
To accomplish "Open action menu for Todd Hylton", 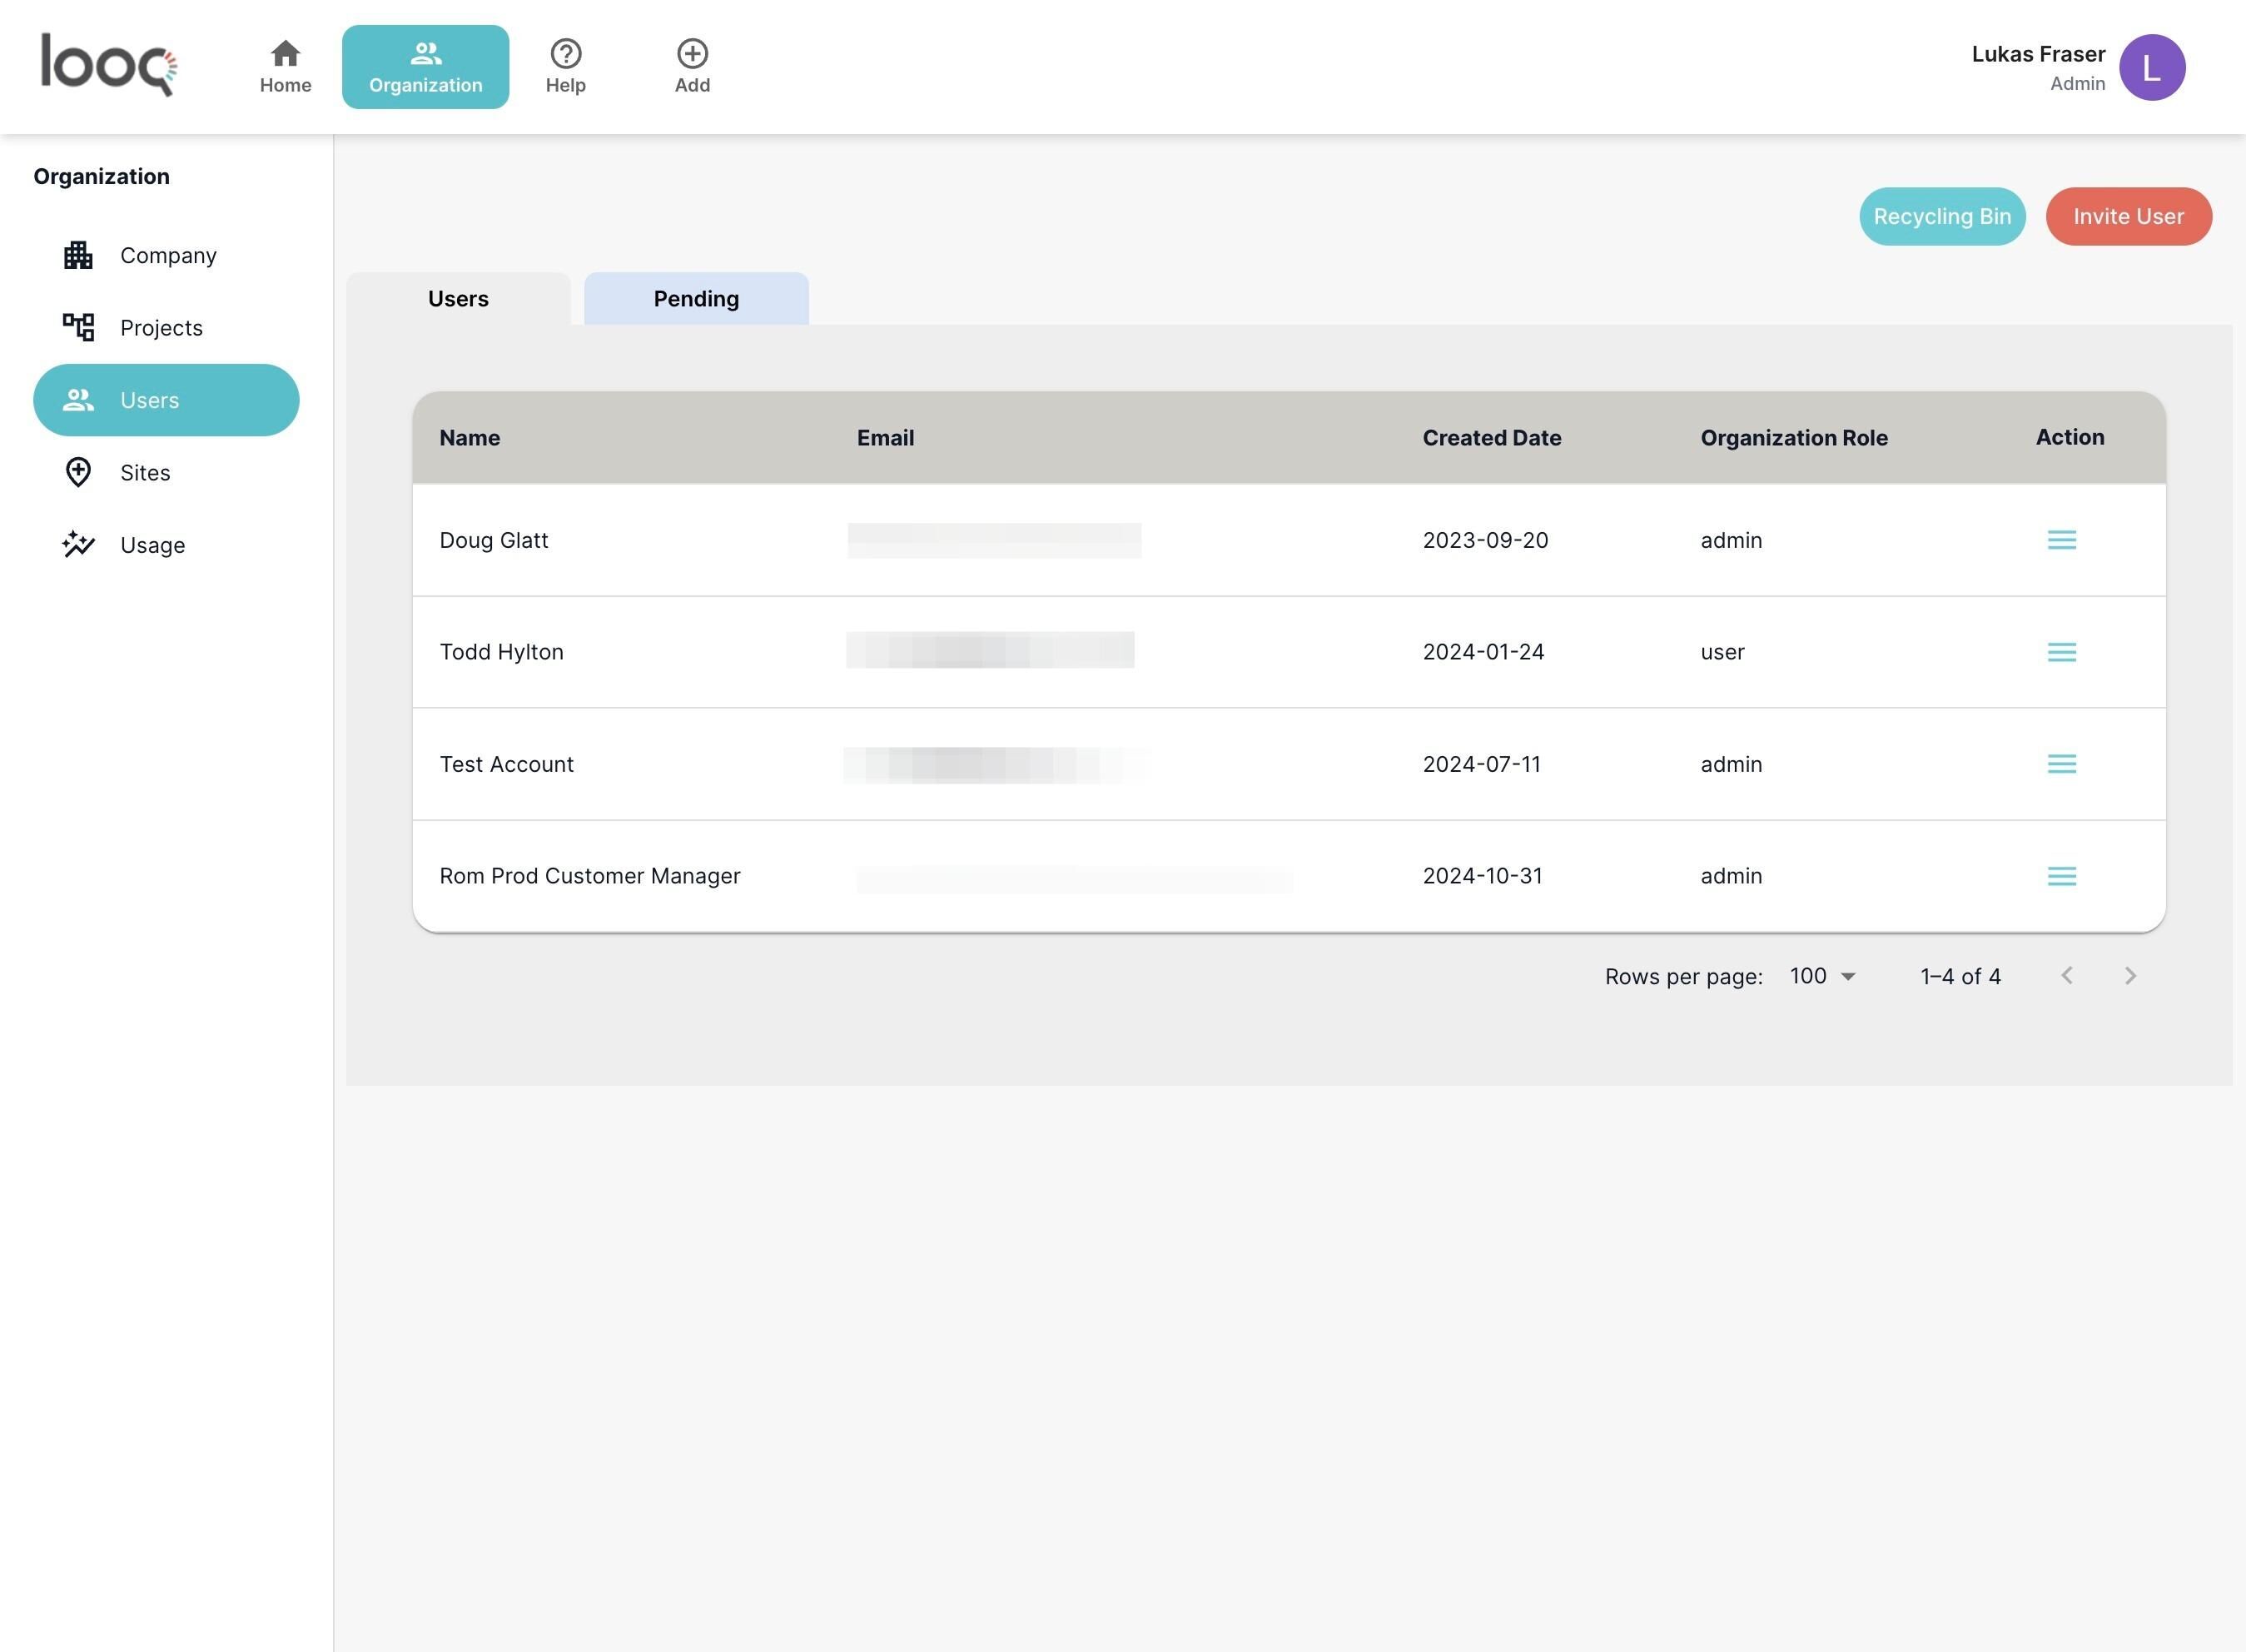I will (x=2061, y=652).
